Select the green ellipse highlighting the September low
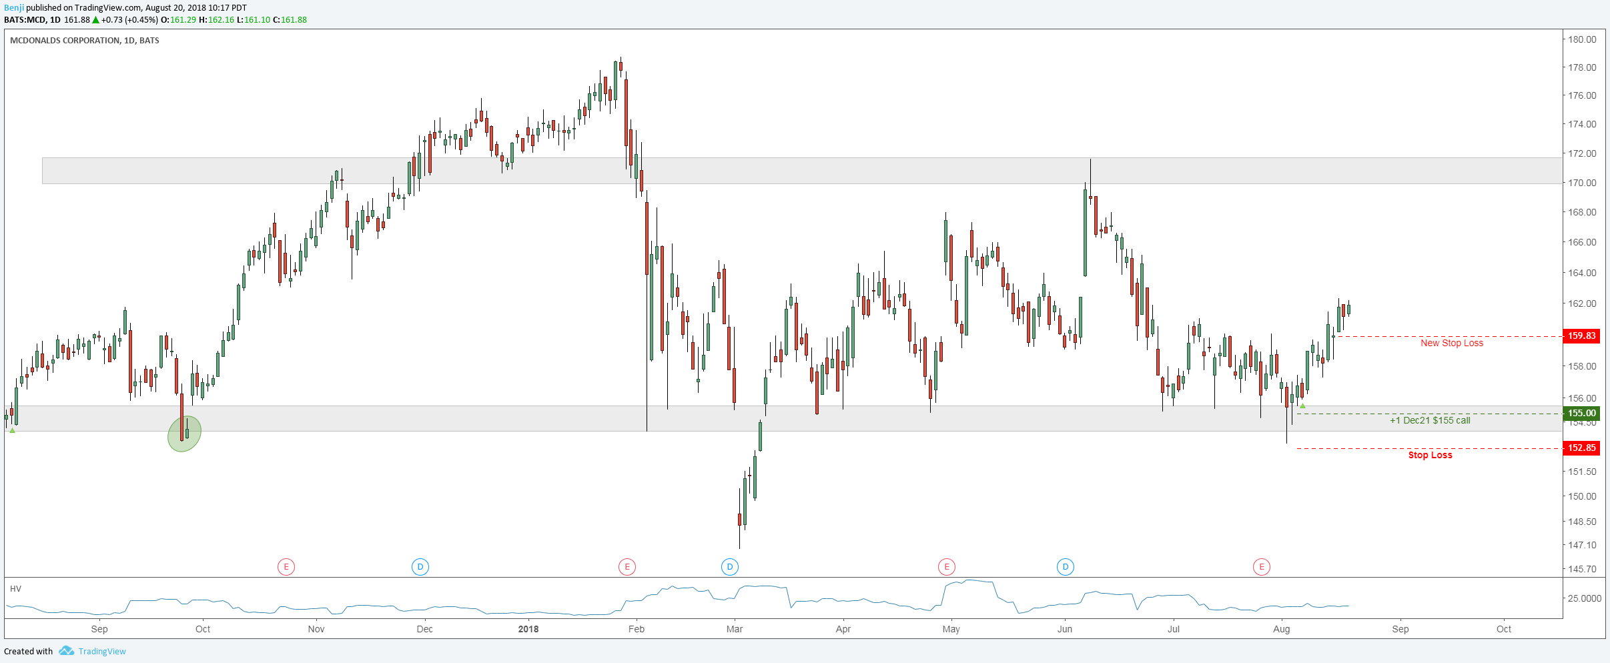The width and height of the screenshot is (1610, 663). [x=184, y=434]
